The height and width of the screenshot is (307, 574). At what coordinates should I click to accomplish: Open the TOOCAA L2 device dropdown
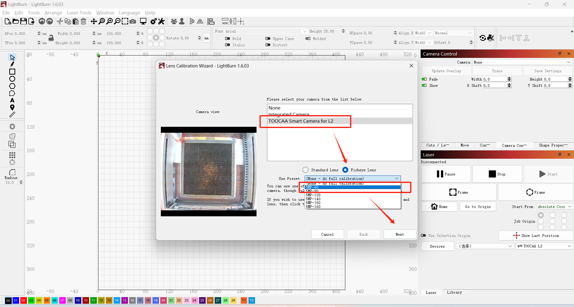[544, 246]
